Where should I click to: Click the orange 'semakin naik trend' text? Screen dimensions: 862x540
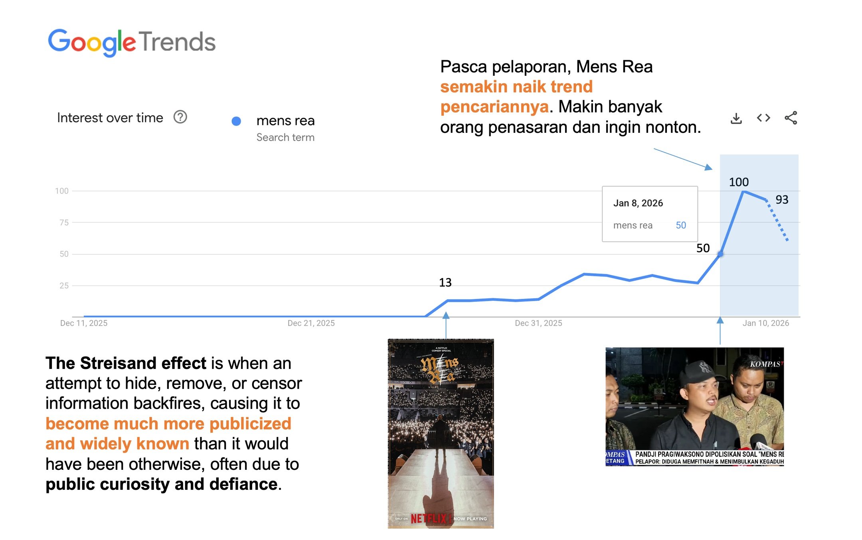point(516,87)
